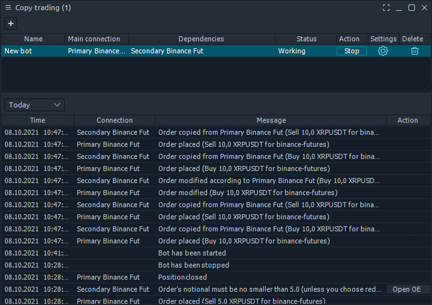
Task: Sort bots by Name column header
Action: pos(33,39)
